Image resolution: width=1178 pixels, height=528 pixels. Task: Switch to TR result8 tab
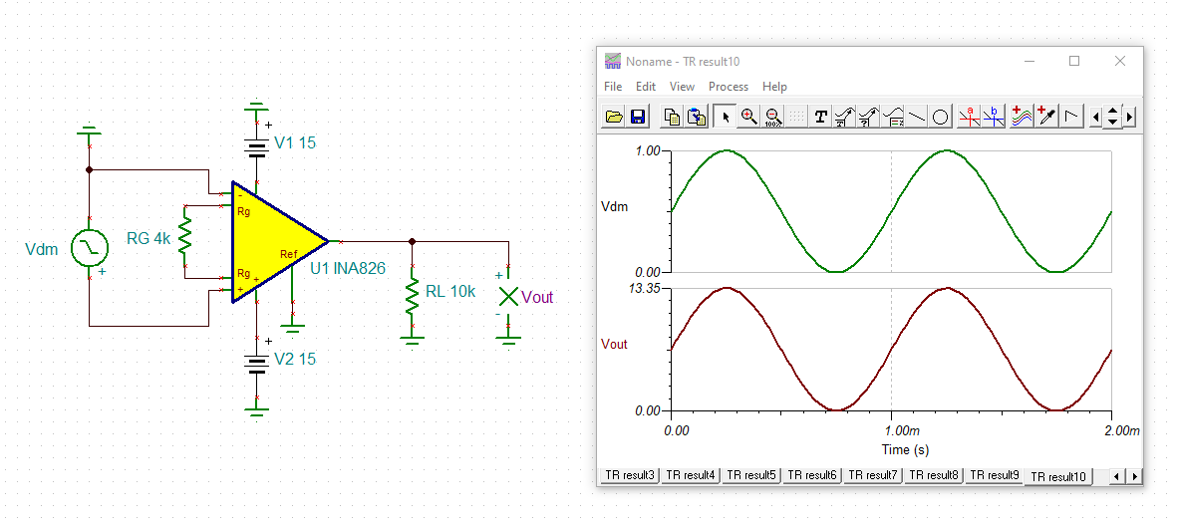(x=934, y=474)
